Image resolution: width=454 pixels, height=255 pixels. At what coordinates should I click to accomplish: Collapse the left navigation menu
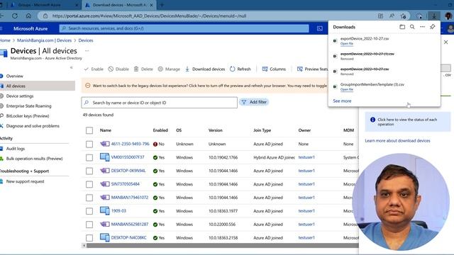(72, 68)
